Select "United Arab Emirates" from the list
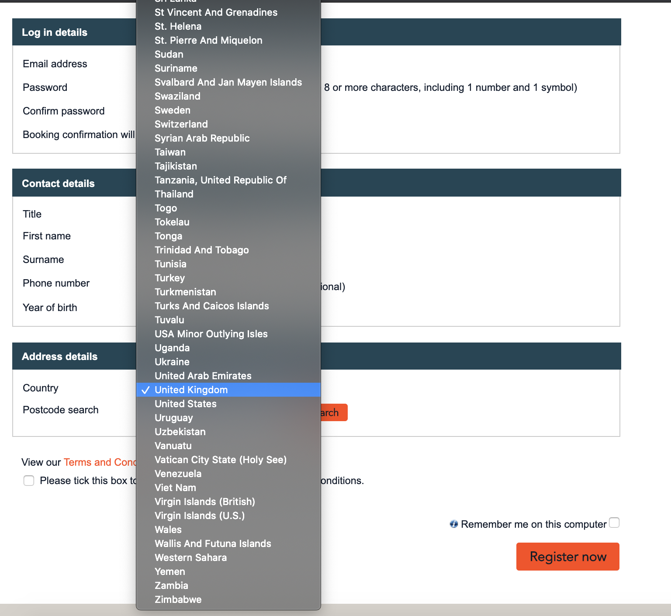The height and width of the screenshot is (616, 671). tap(203, 376)
